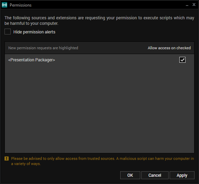Click 'New permission requests are highlighted' header text
Image resolution: width=199 pixels, height=184 pixels.
pos(43,48)
